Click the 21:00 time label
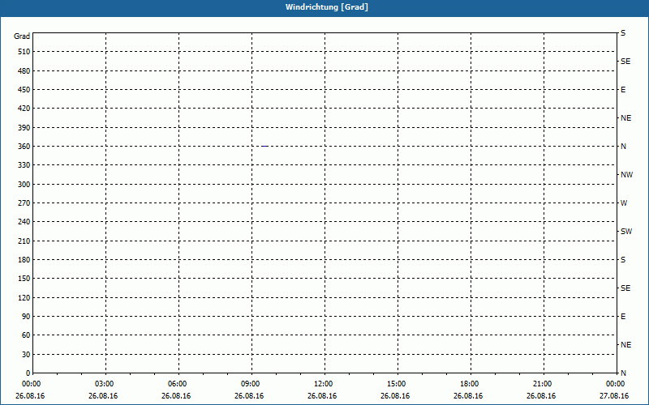This screenshot has width=649, height=405. coord(542,384)
